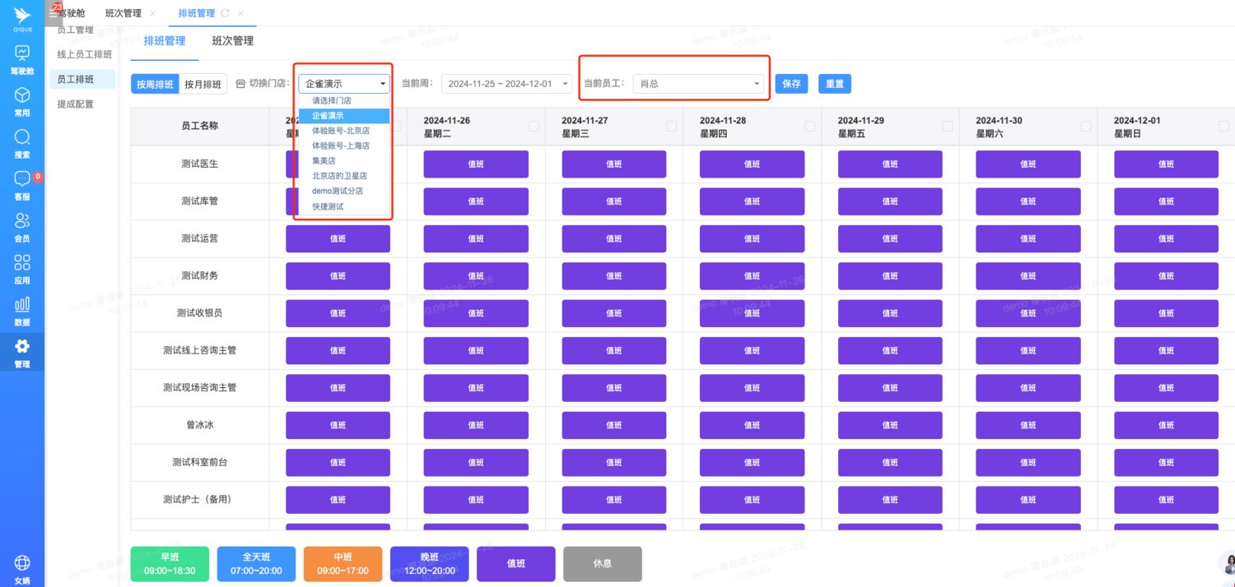Open the 驾驶舱 dashboard icon in sidebar
1235x587 pixels.
tap(22, 54)
